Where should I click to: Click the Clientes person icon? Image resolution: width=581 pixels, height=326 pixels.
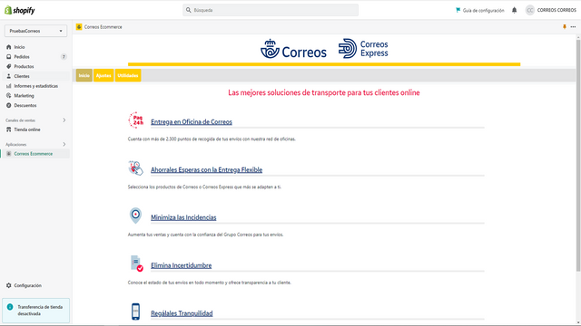pyautogui.click(x=9, y=76)
